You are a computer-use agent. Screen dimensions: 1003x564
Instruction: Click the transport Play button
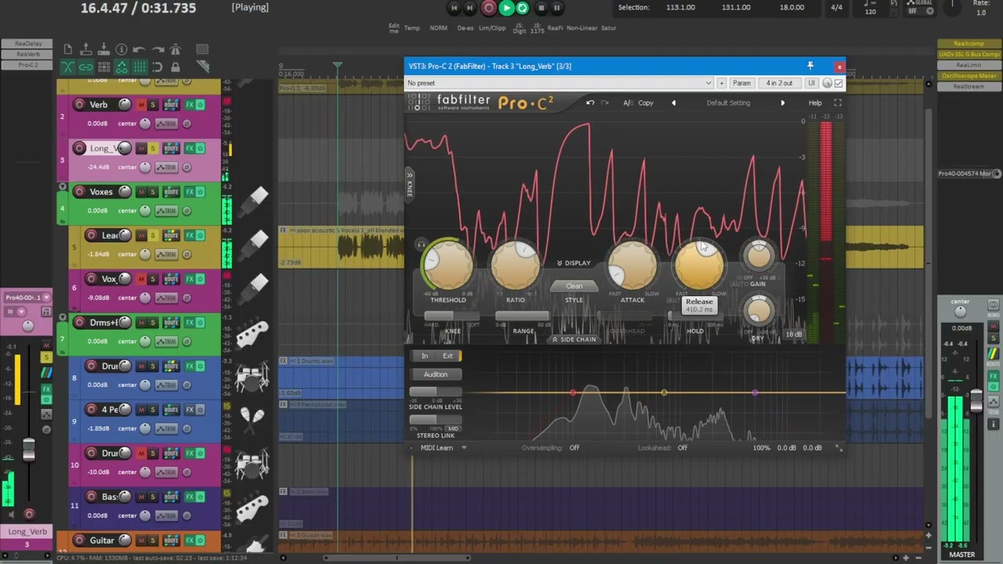coord(506,8)
